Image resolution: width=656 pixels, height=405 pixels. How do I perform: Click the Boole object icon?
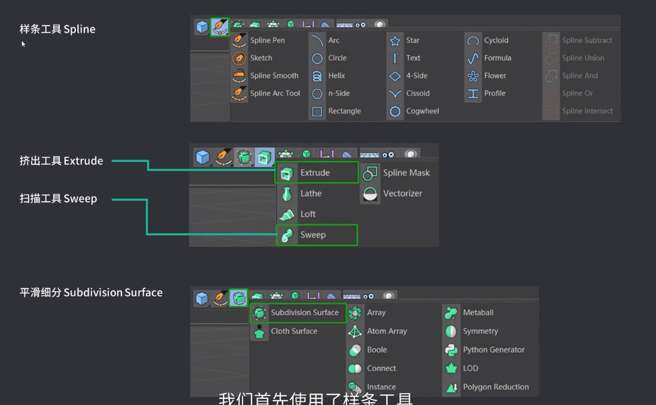pyautogui.click(x=355, y=350)
